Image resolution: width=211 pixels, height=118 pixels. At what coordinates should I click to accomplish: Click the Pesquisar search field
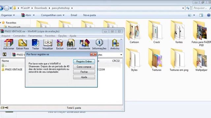click(x=201, y=8)
